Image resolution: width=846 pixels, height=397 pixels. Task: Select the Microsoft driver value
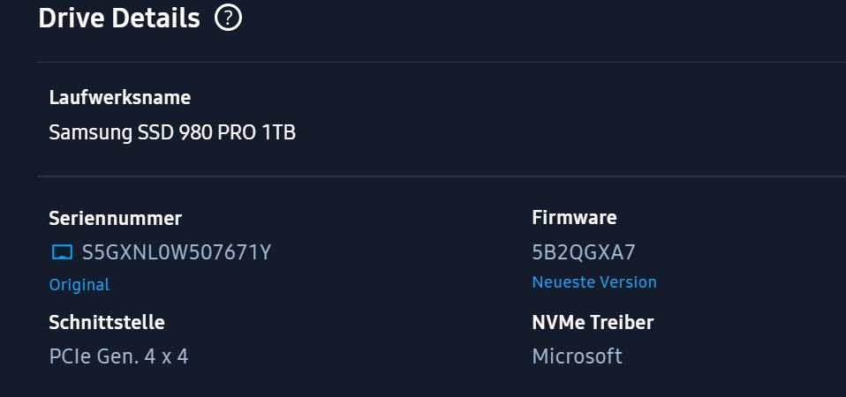pyautogui.click(x=577, y=356)
